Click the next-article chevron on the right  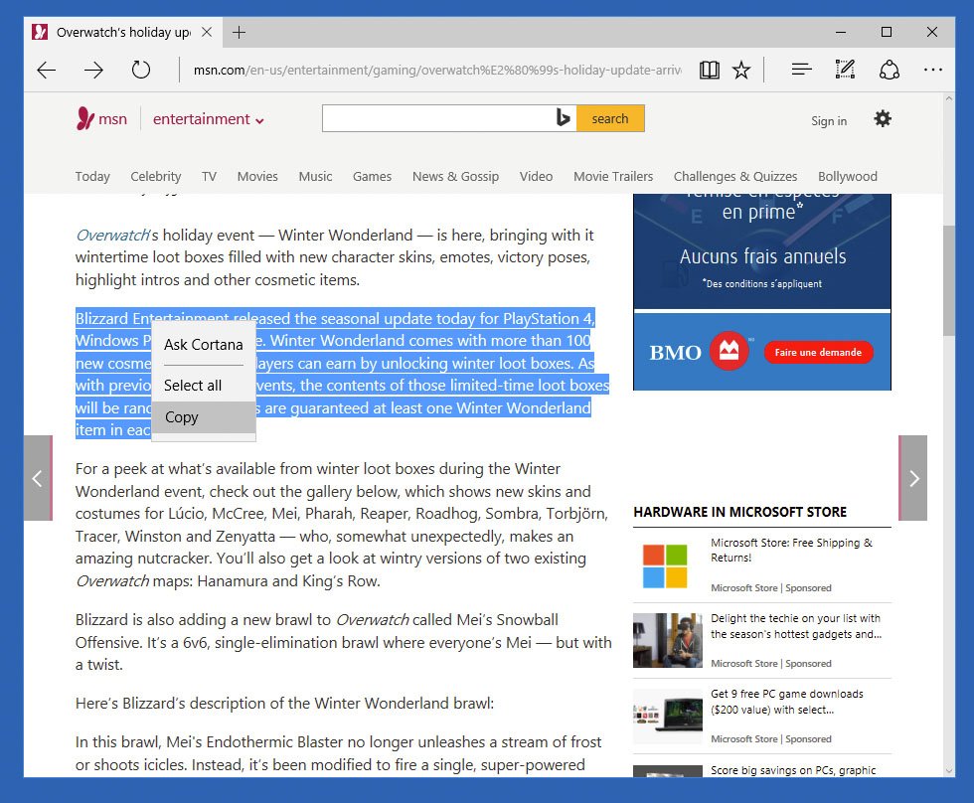tap(912, 478)
